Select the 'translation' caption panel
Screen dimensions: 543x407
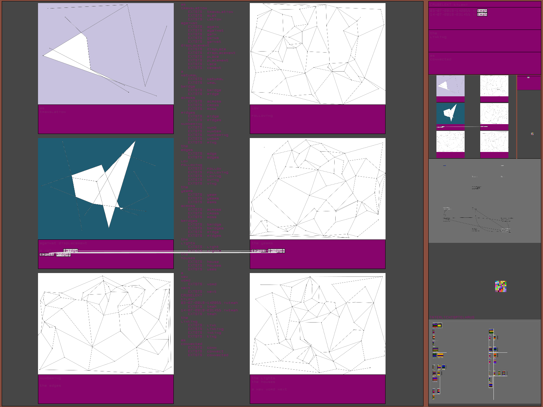pos(106,119)
